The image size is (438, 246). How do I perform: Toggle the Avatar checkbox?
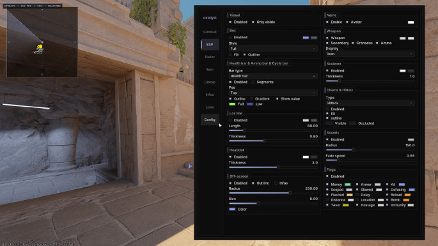click(x=347, y=22)
